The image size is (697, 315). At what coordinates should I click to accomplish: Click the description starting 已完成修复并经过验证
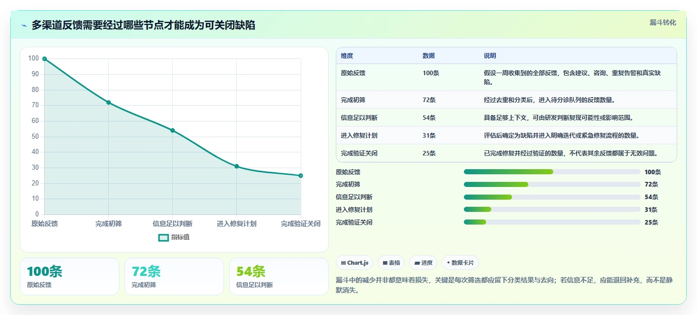(572, 153)
